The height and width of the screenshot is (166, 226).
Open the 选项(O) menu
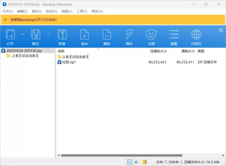click(x=51, y=11)
